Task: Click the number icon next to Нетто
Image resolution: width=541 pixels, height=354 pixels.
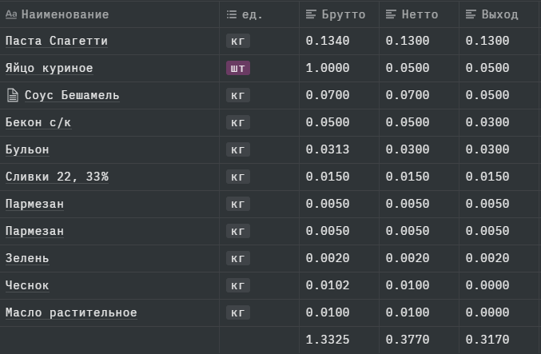Action: pos(391,14)
